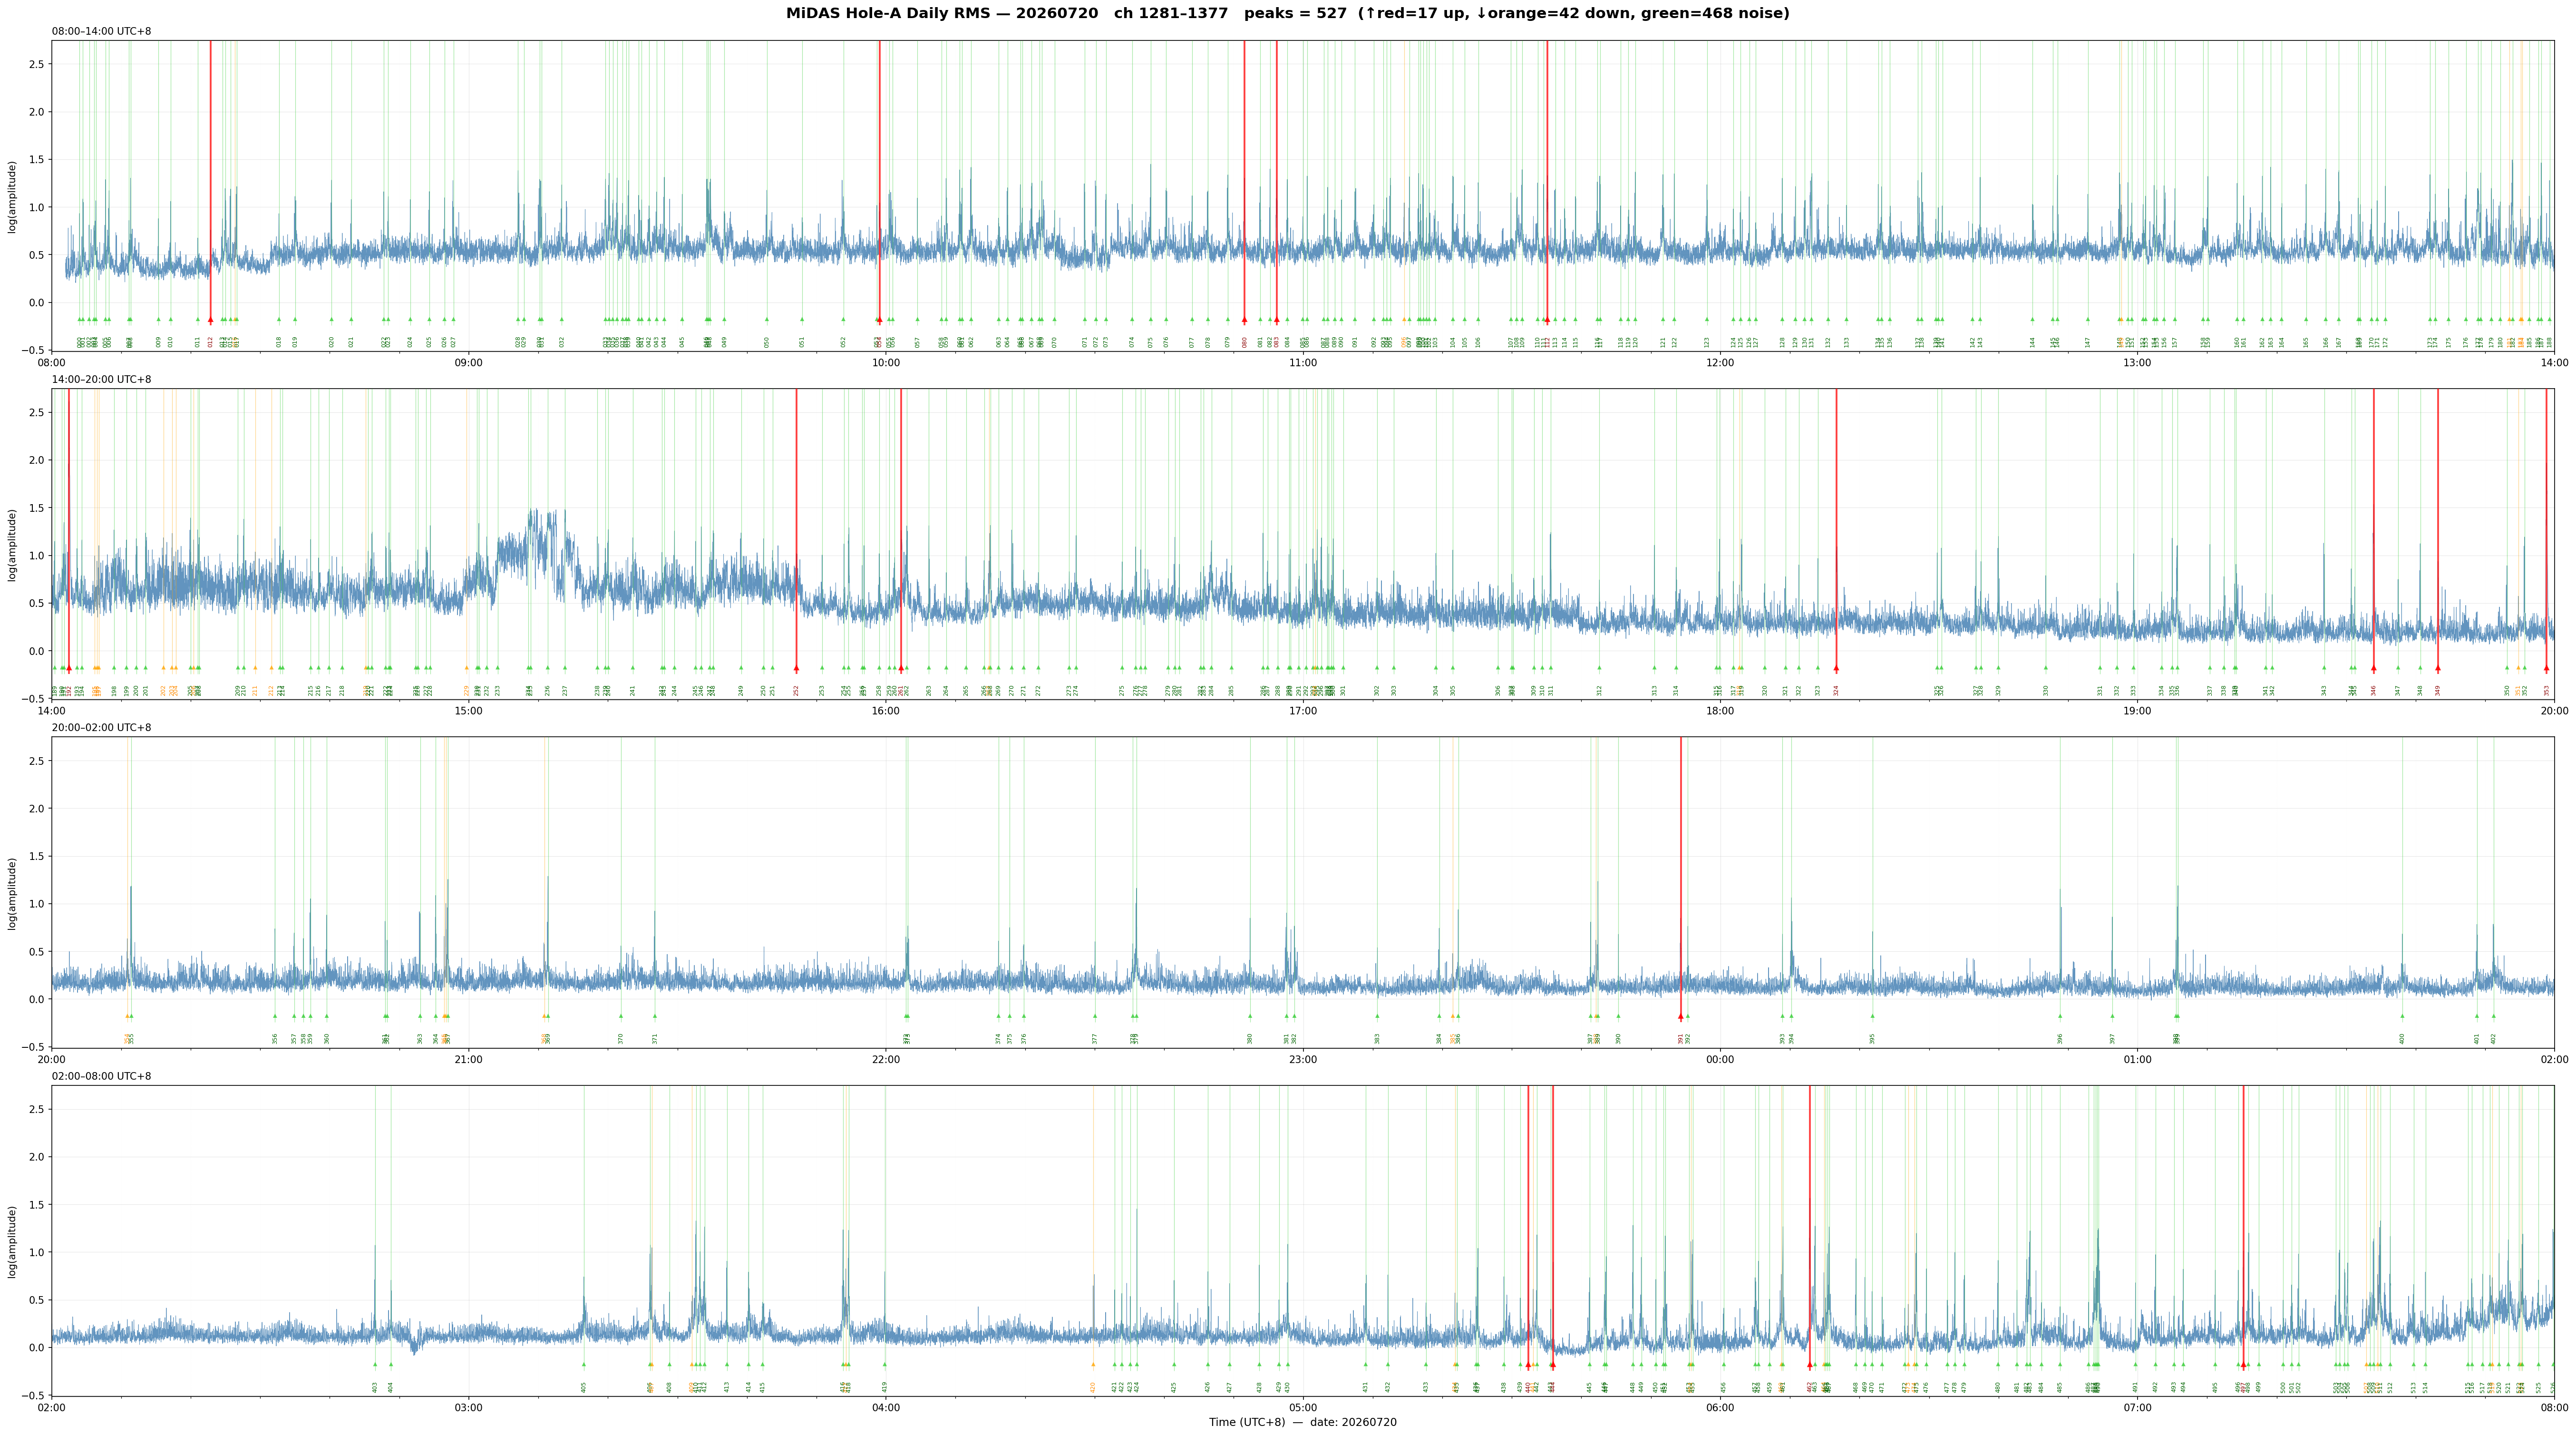The height and width of the screenshot is (1435, 2576).
Task: Click the peak number label 419
Action: (x=885, y=1387)
